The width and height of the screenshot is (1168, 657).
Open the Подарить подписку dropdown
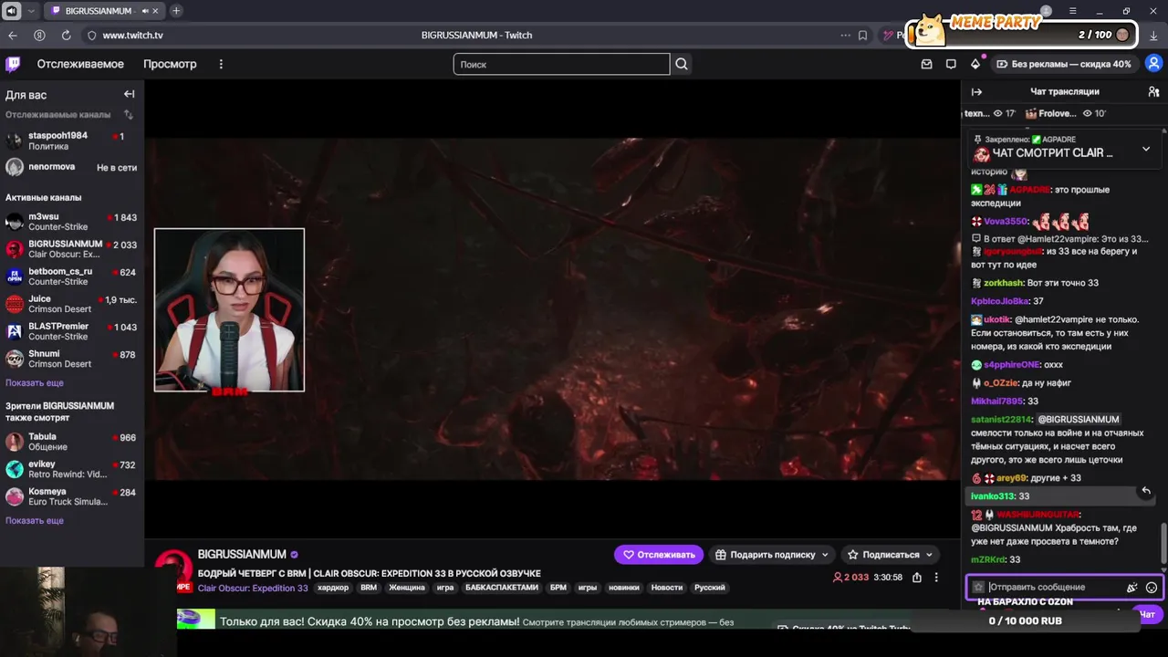pos(772,554)
